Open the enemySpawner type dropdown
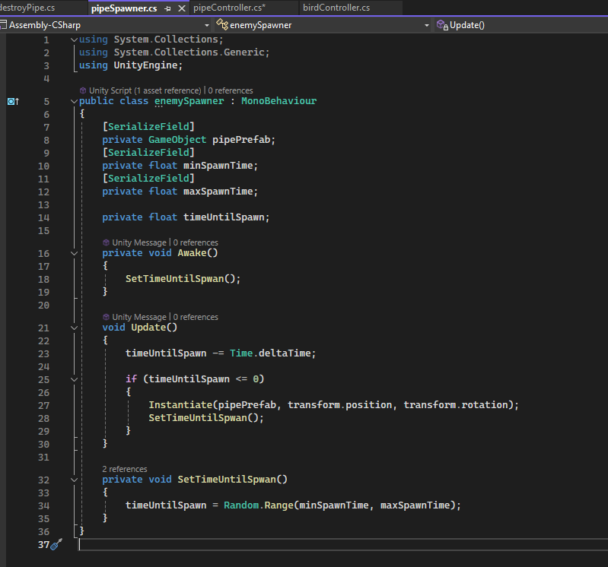The image size is (608, 567). pos(427,25)
